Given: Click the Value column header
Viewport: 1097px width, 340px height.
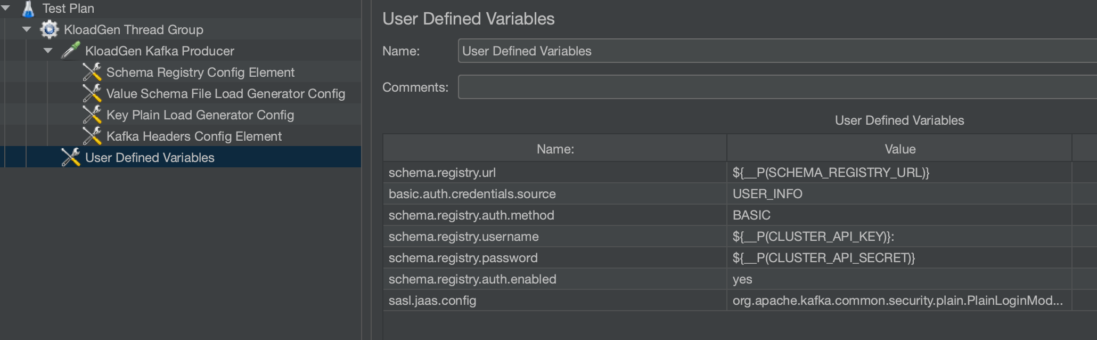Looking at the screenshot, I should point(899,149).
